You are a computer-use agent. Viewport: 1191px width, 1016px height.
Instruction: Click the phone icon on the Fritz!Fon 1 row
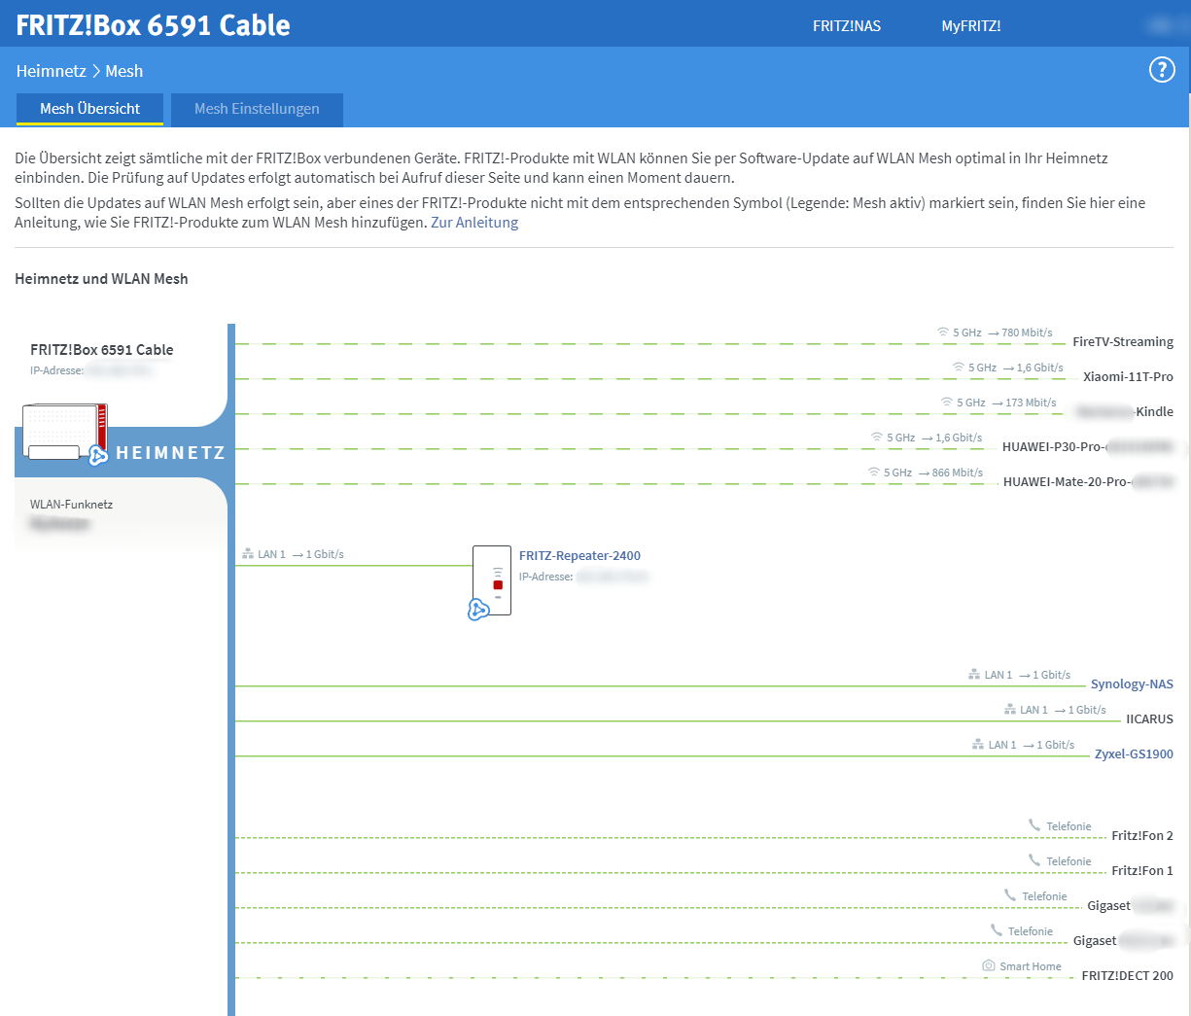pos(1034,860)
